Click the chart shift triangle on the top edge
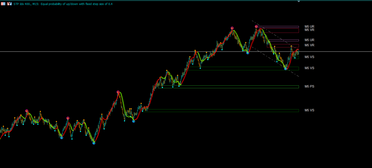Image resolution: width=372 pixels, height=168 pixels. click(299, 2)
